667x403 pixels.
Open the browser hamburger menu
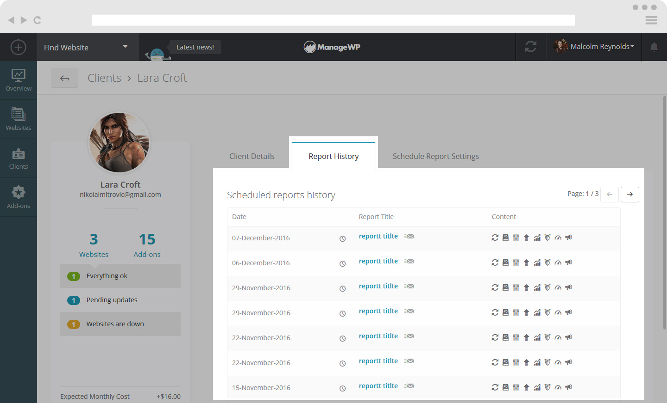pos(651,20)
